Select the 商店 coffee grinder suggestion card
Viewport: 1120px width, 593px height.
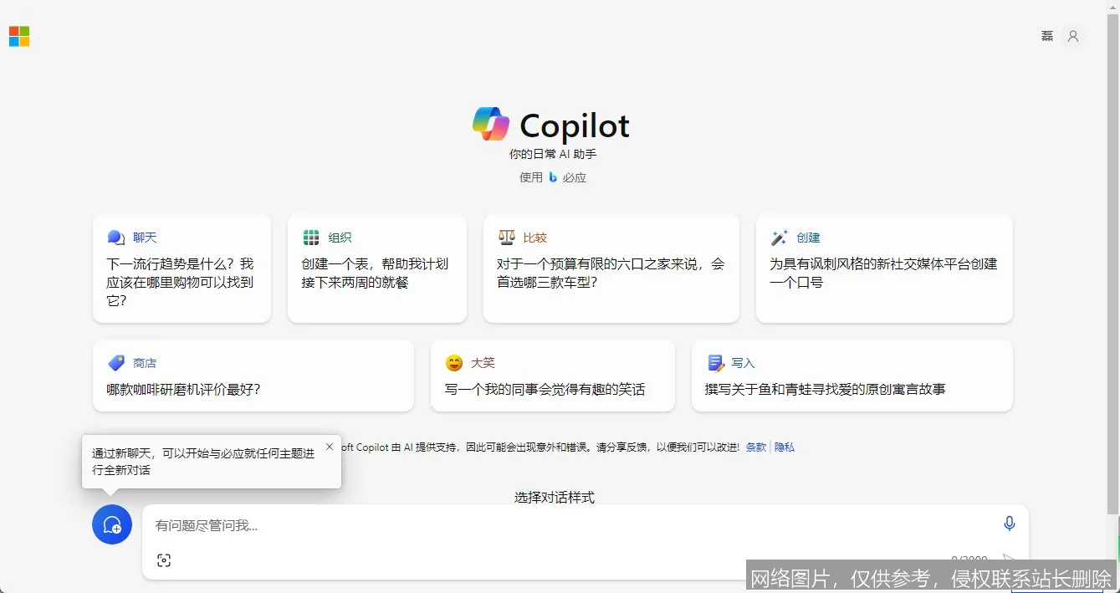coord(253,376)
